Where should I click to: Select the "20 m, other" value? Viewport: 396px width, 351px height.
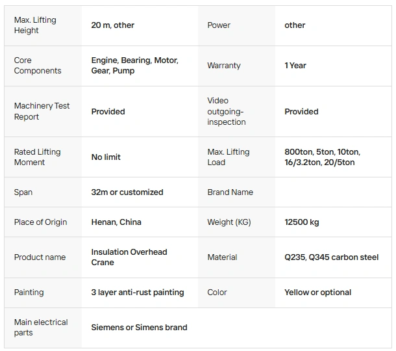click(113, 25)
